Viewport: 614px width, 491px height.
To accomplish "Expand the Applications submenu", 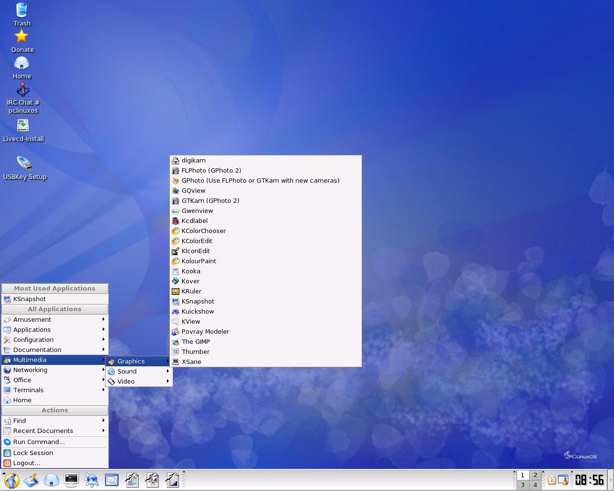I will [x=55, y=330].
